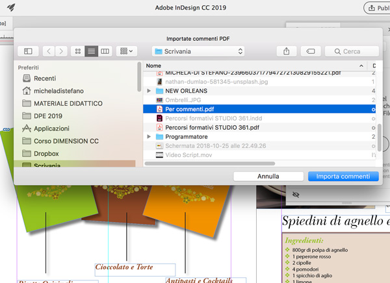The image size is (390, 283).
Task: Click the link badge on the green card
Action: pyautogui.click(x=6, y=130)
